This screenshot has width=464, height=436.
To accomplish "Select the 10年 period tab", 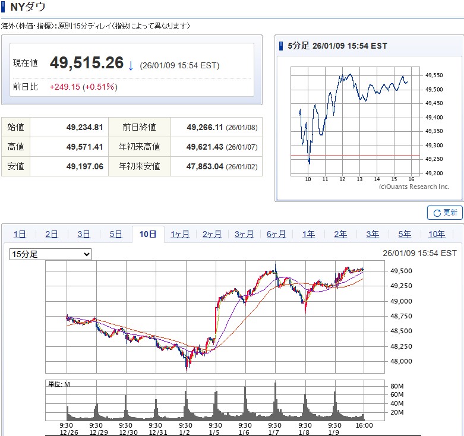I will [x=437, y=234].
